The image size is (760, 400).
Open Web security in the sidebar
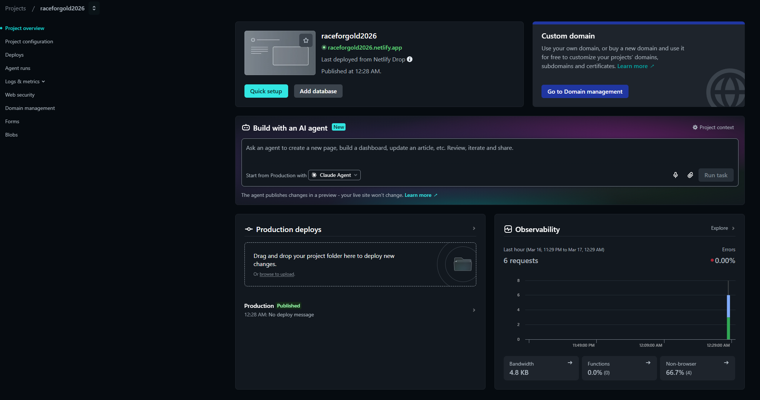pos(20,95)
